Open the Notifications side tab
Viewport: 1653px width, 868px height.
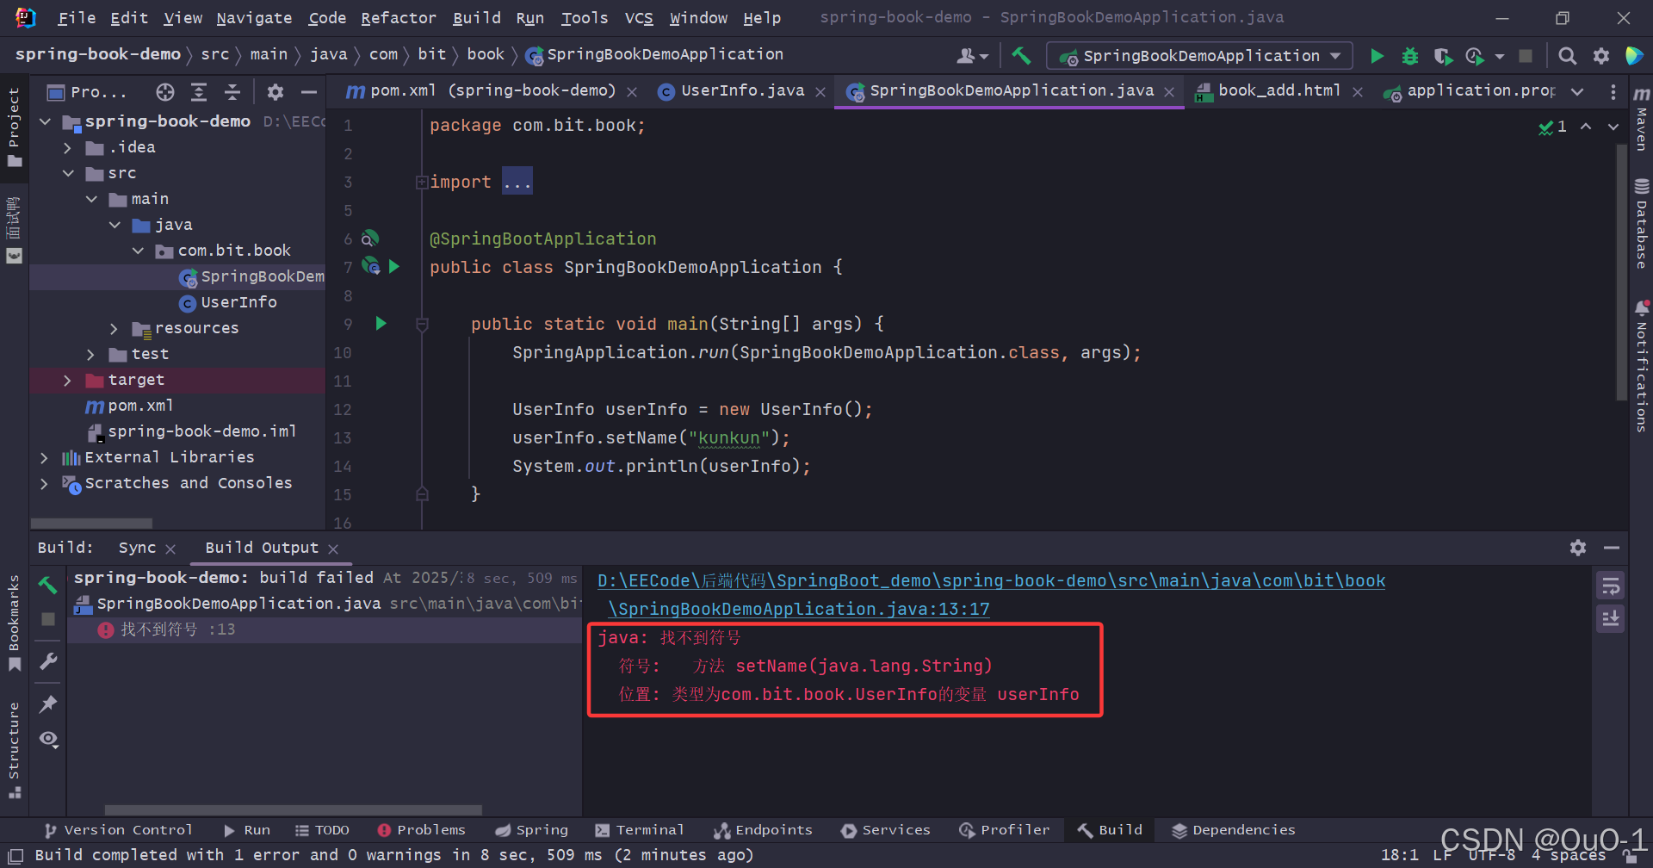(x=1641, y=366)
